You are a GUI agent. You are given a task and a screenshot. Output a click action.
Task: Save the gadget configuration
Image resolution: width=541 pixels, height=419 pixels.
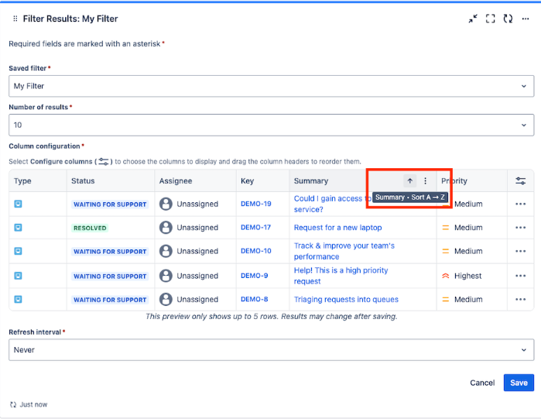[x=519, y=383]
